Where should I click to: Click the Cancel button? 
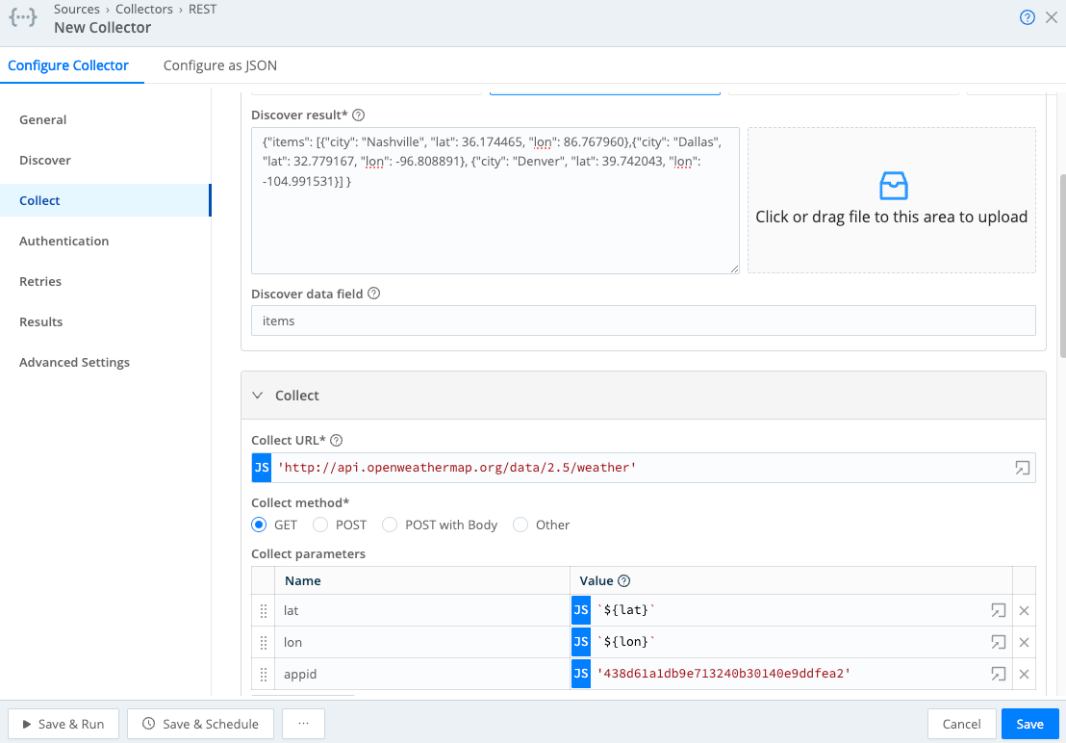961,724
